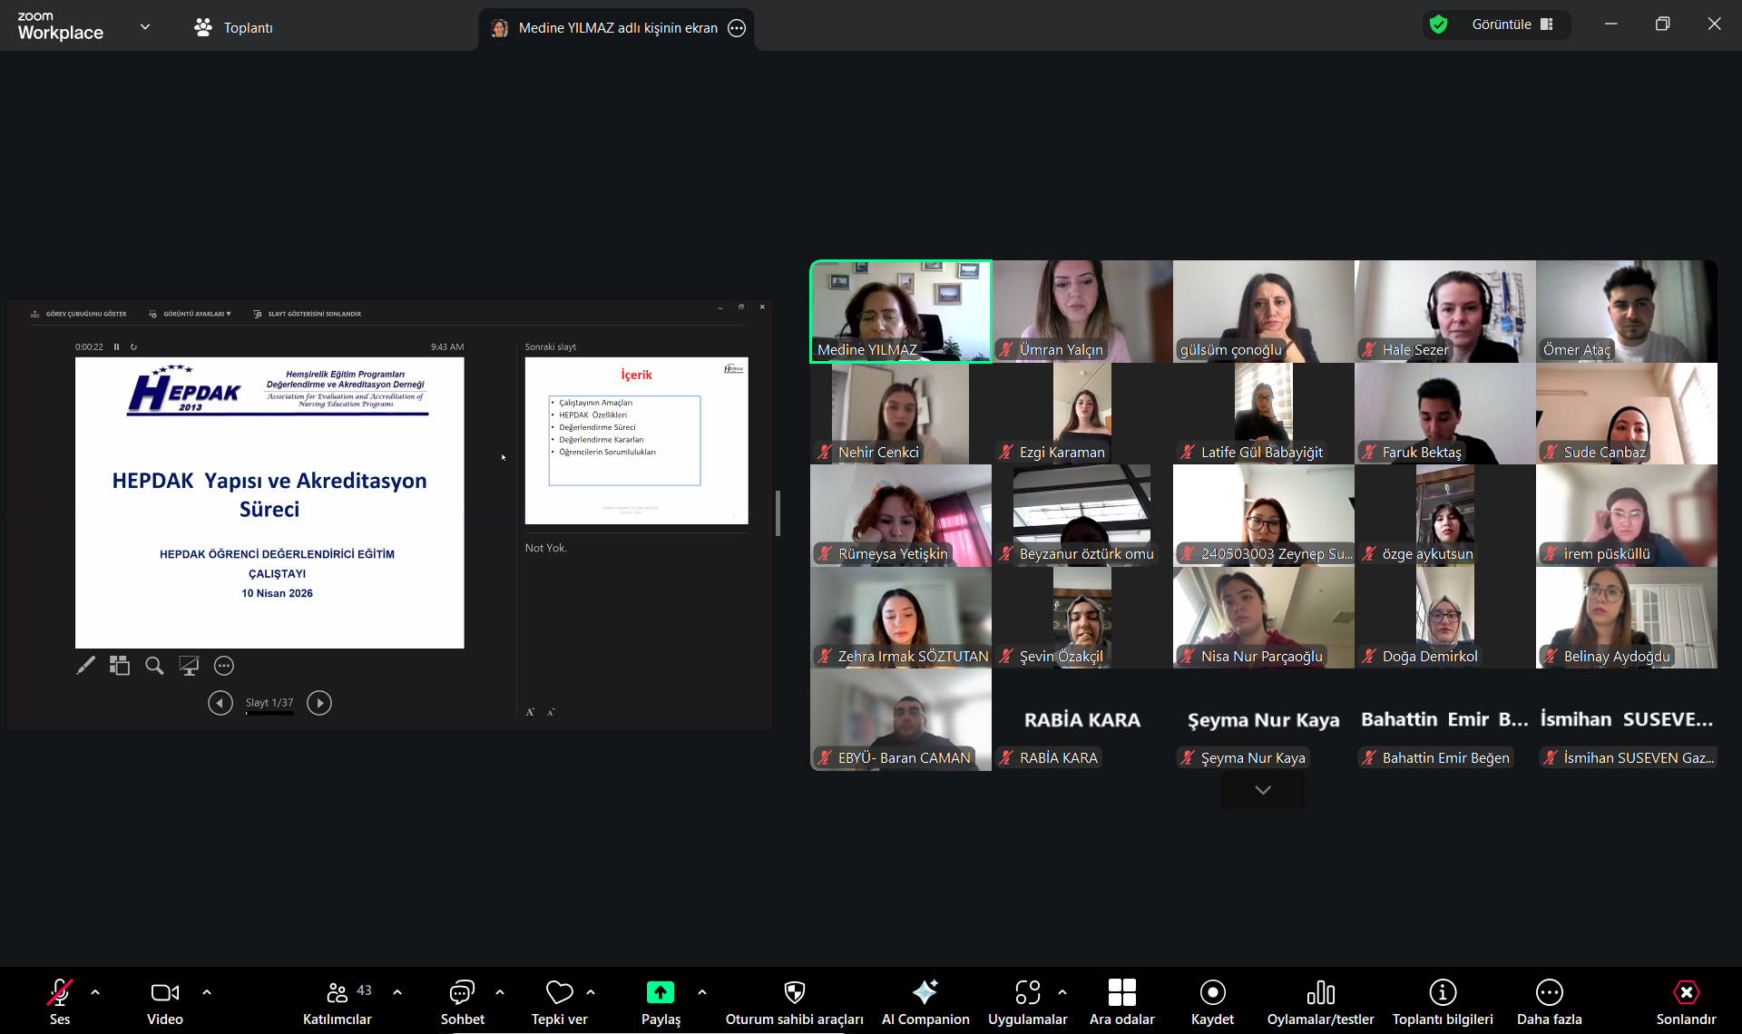Expand participants options arrow beside Katılımcılar
This screenshot has width=1742, height=1034.
[397, 992]
